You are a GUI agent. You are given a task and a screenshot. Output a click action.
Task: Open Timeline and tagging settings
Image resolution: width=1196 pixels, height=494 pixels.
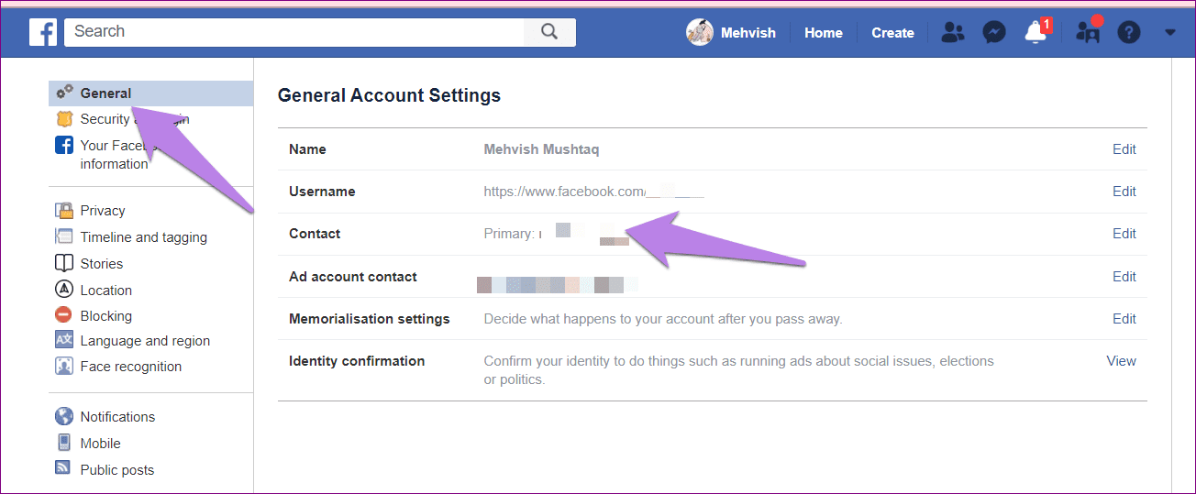144,237
